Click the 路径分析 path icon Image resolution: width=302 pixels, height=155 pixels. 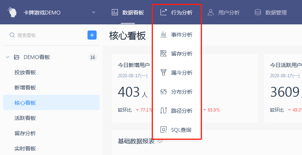[x=164, y=111]
